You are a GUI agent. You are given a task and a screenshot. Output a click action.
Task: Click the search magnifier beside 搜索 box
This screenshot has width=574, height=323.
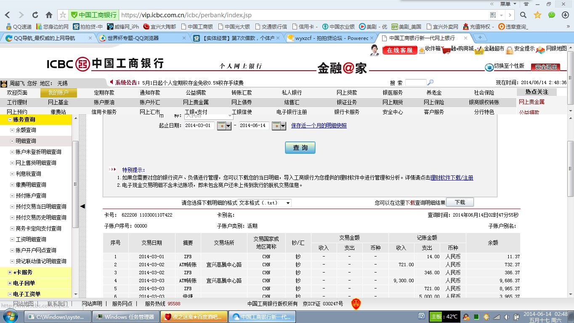[430, 83]
